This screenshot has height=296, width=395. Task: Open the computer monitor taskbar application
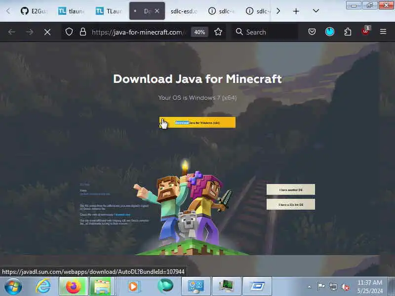tap(227, 287)
